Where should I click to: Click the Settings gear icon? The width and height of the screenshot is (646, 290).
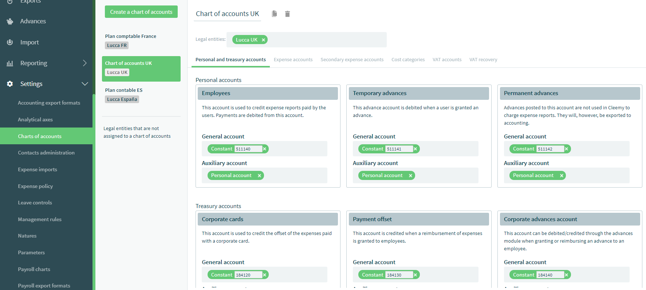(x=10, y=84)
